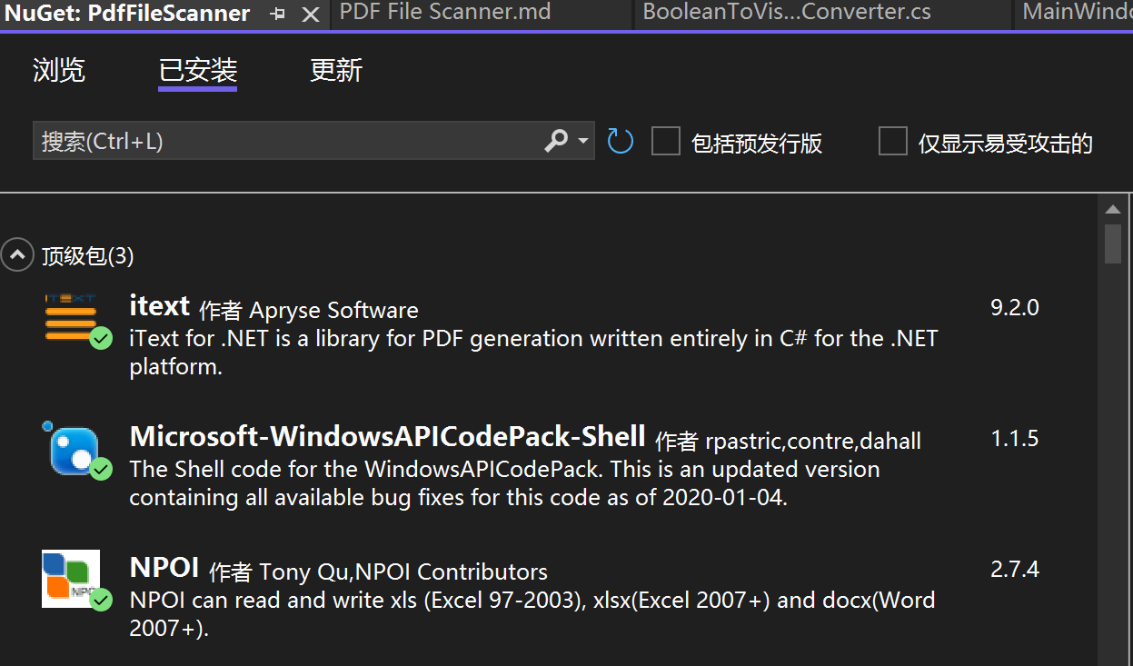The image size is (1133, 666).
Task: Click the author text rpastric,contre,dahall
Action: click(x=813, y=441)
